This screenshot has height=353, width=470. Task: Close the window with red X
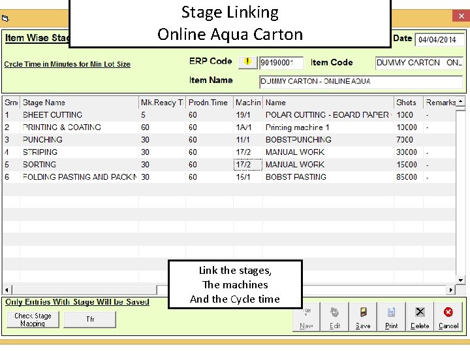[x=461, y=16]
